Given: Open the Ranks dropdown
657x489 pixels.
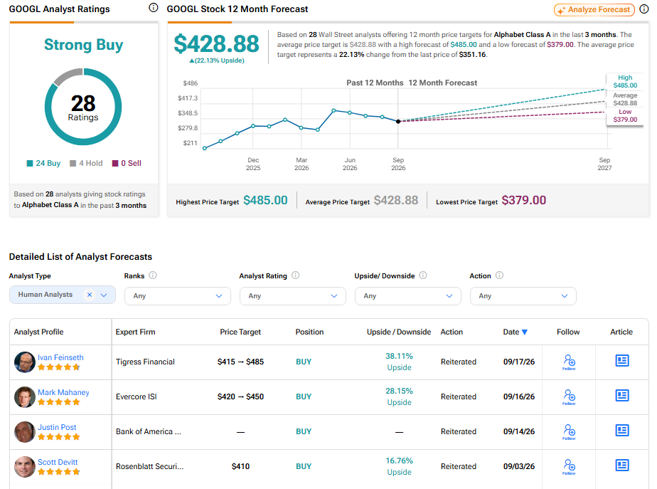Looking at the screenshot, I should [178, 296].
